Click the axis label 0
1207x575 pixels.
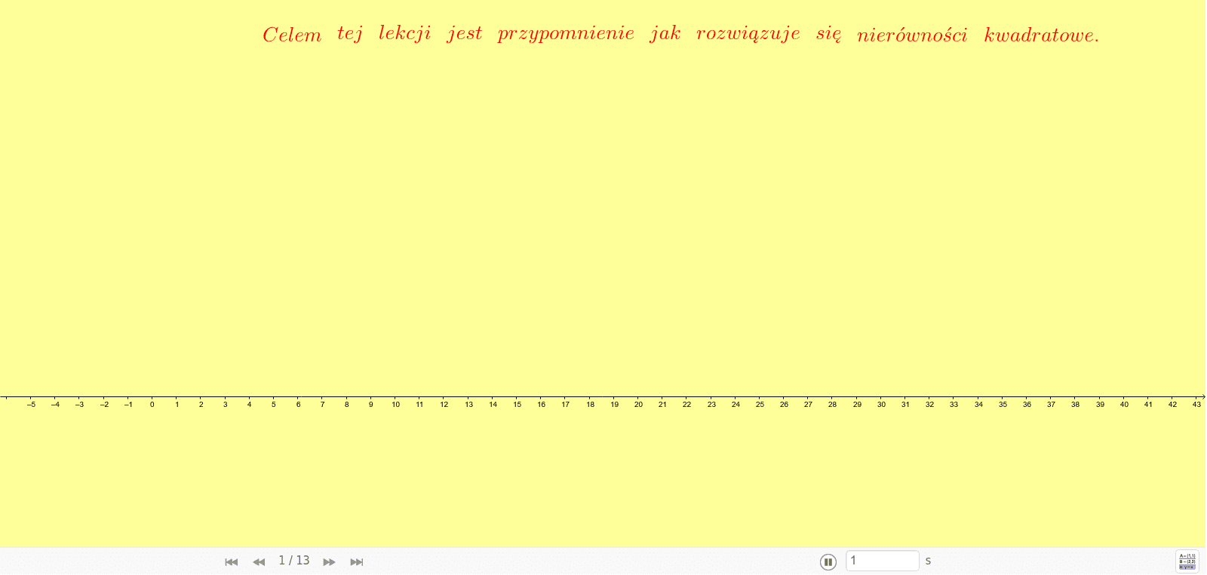(152, 405)
